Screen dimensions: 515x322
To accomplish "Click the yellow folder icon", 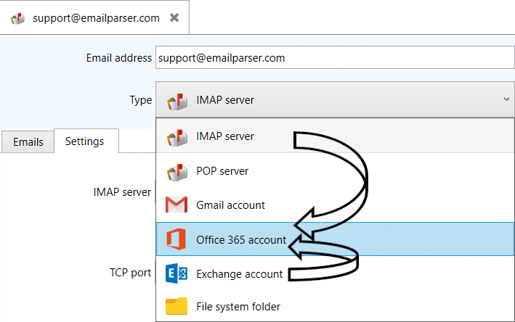I will coord(177,306).
